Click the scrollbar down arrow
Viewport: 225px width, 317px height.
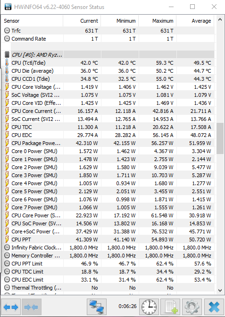pyautogui.click(x=220, y=291)
